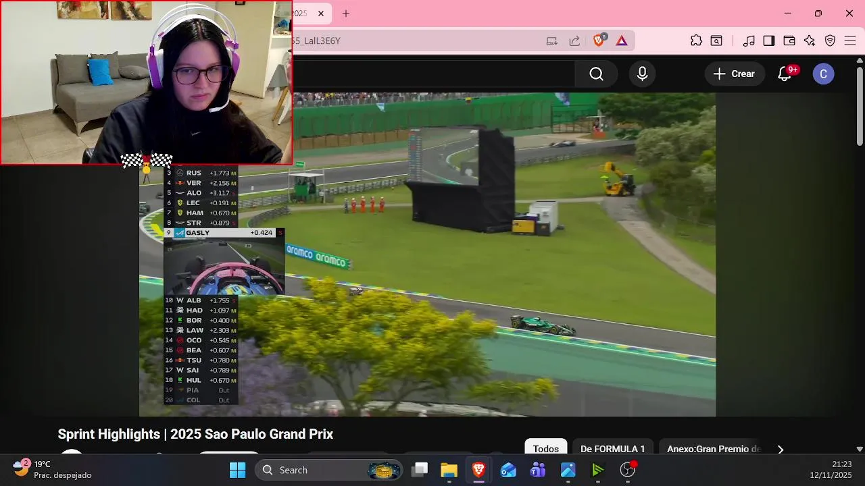Click the share page icon in address bar
865x486 pixels.
click(574, 40)
